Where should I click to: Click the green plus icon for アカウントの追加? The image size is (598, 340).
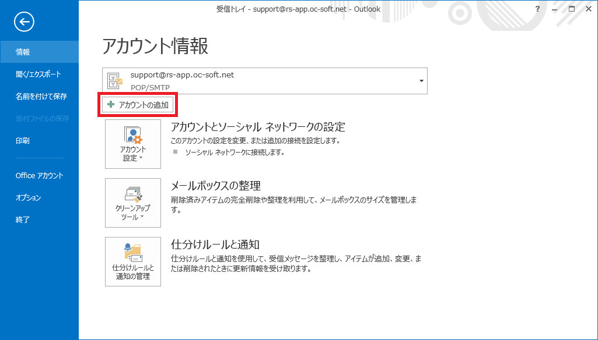pyautogui.click(x=111, y=104)
